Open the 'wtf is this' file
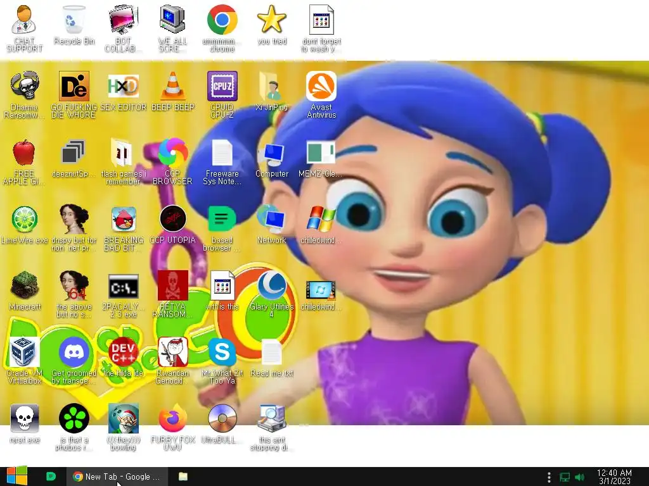Image resolution: width=649 pixels, height=486 pixels. point(222,291)
